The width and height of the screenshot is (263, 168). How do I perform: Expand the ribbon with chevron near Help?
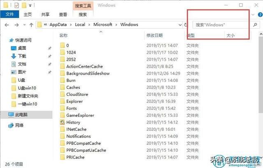(253, 15)
